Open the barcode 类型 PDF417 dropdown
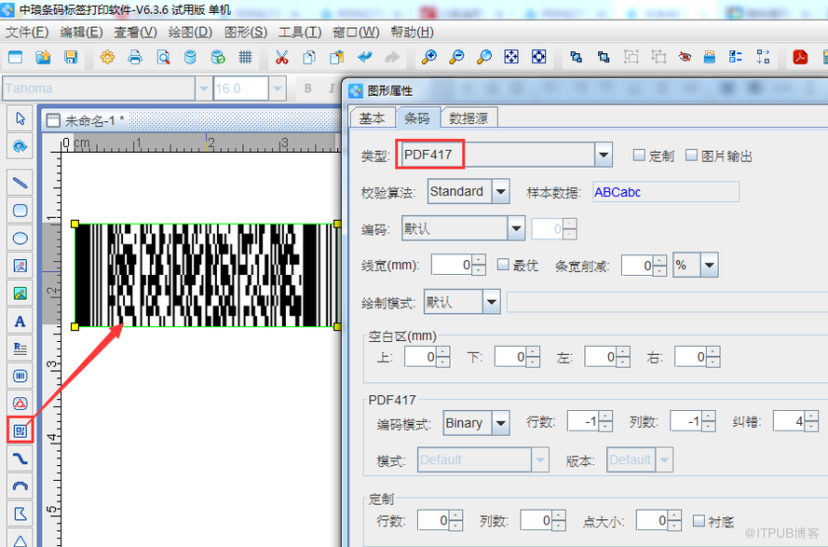The width and height of the screenshot is (828, 547). point(604,155)
